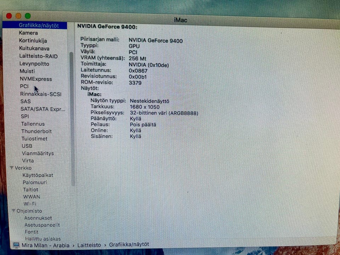Screen dimensions: 340x255
Task: Select the Verkko category label
Action: tap(23, 168)
